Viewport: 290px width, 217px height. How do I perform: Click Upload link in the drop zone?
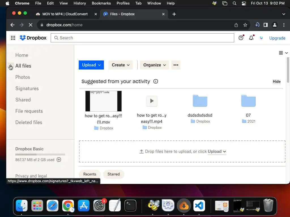point(217,151)
